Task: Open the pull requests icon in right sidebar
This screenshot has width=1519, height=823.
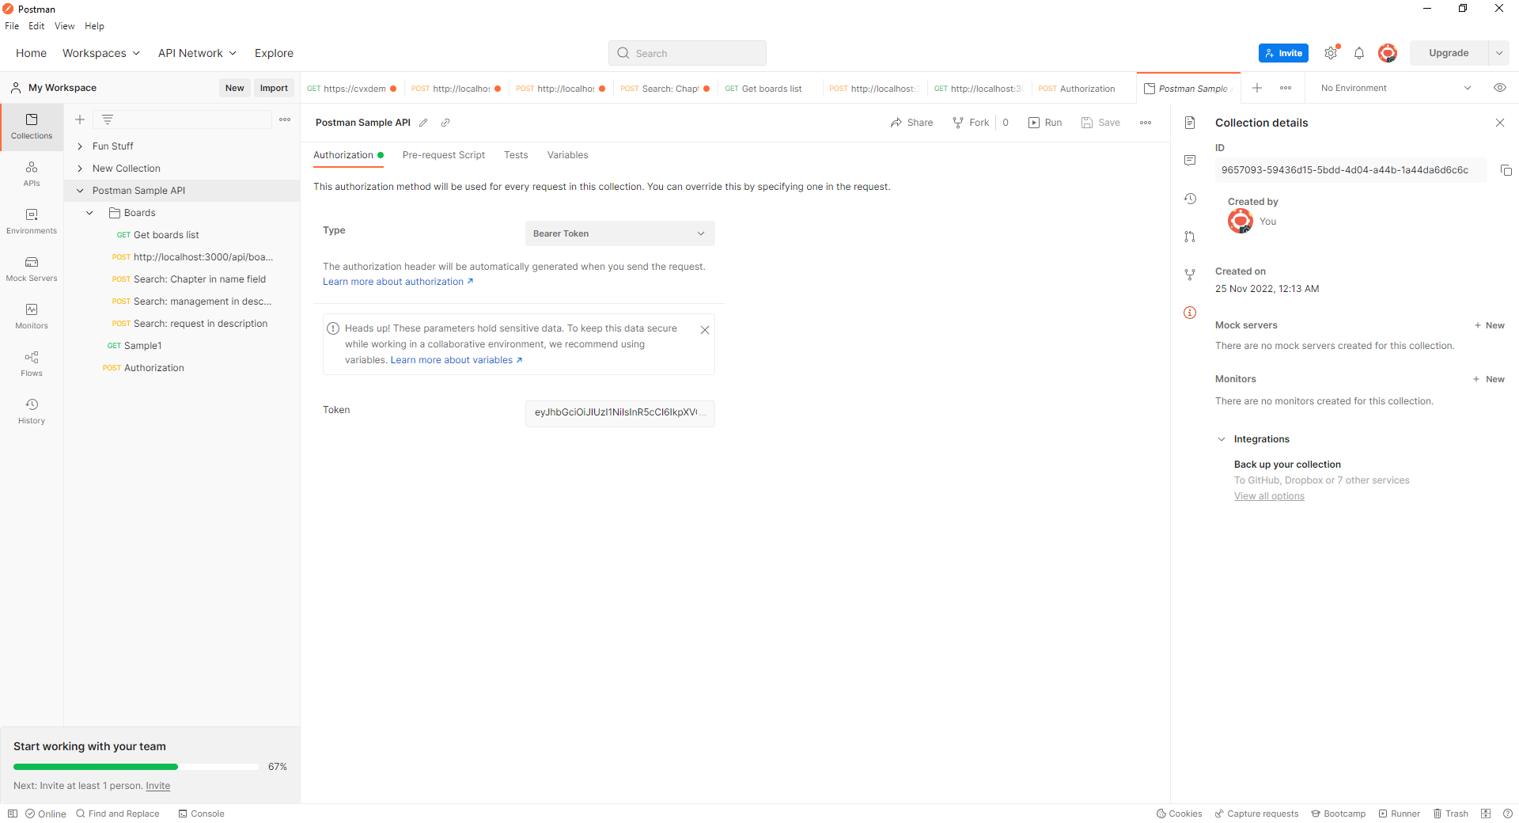Action: tap(1190, 237)
